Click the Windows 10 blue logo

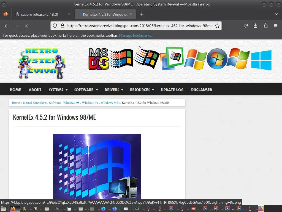coord(261,60)
